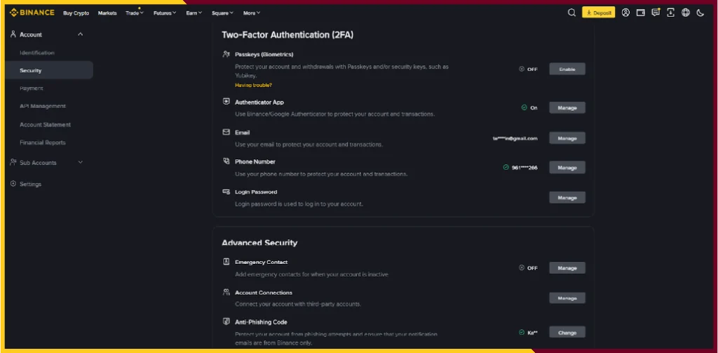
Task: Open Buy Crypto in top navigation
Action: pyautogui.click(x=76, y=13)
